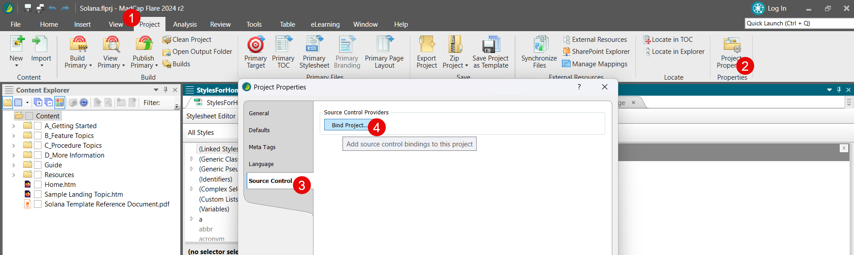
Task: Check the box next to A_Getting Started
Action: tap(38, 126)
